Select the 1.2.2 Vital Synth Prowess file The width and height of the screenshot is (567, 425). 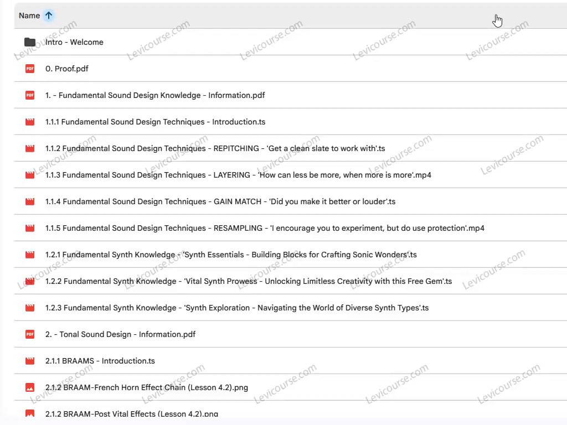248,281
